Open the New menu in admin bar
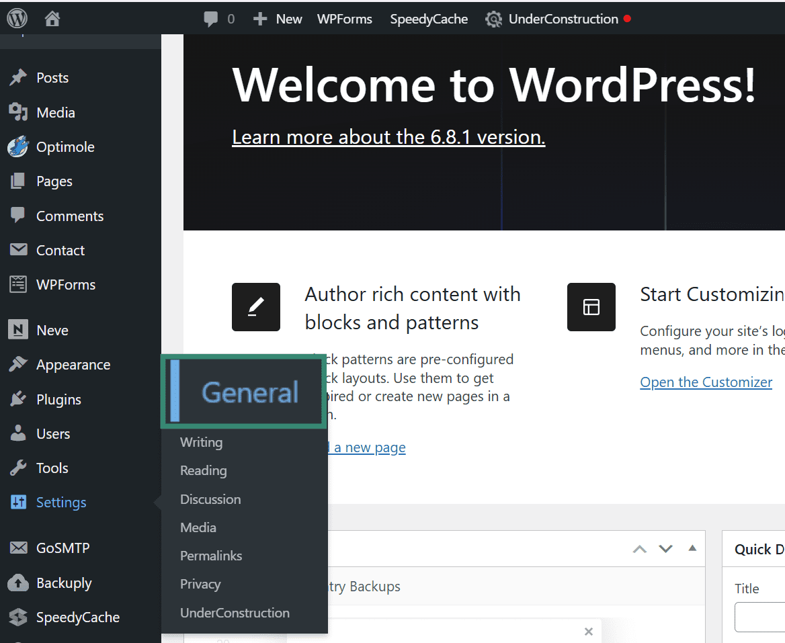 277,18
